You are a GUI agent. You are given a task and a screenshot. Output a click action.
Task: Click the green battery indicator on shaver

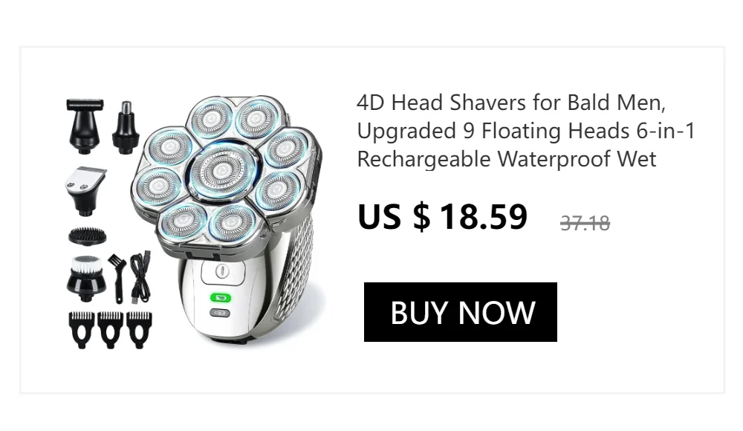tap(221, 298)
